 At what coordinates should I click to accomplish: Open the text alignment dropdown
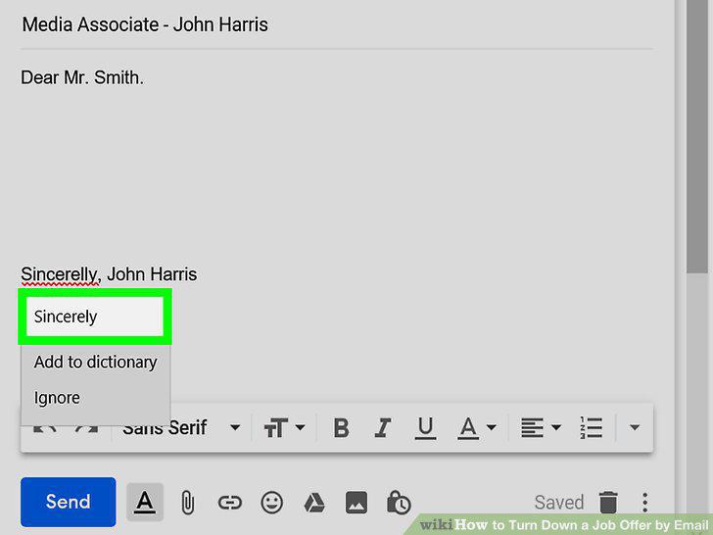click(x=541, y=427)
